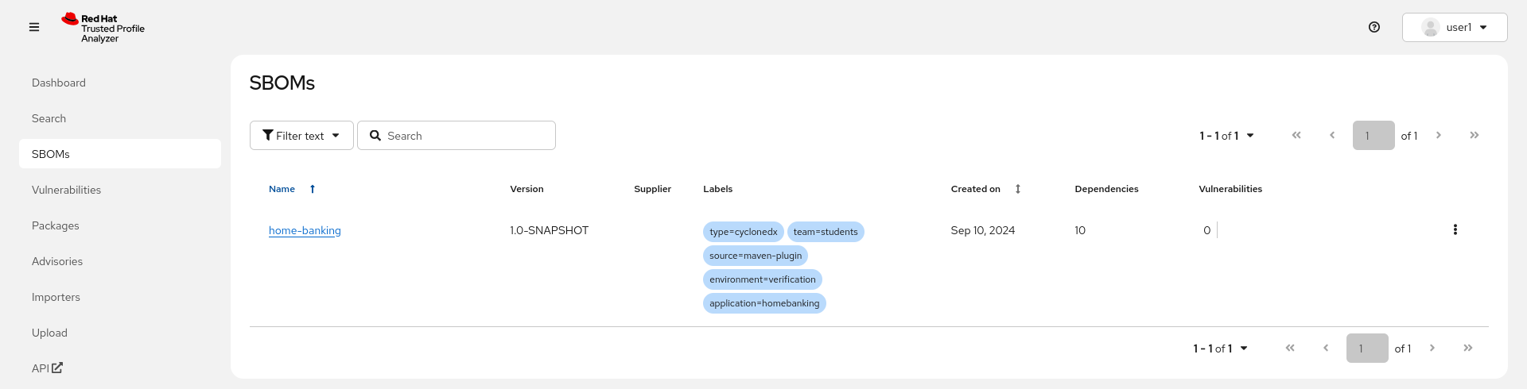Open the user1 account dropdown
This screenshot has height=389, width=1527.
[1455, 27]
